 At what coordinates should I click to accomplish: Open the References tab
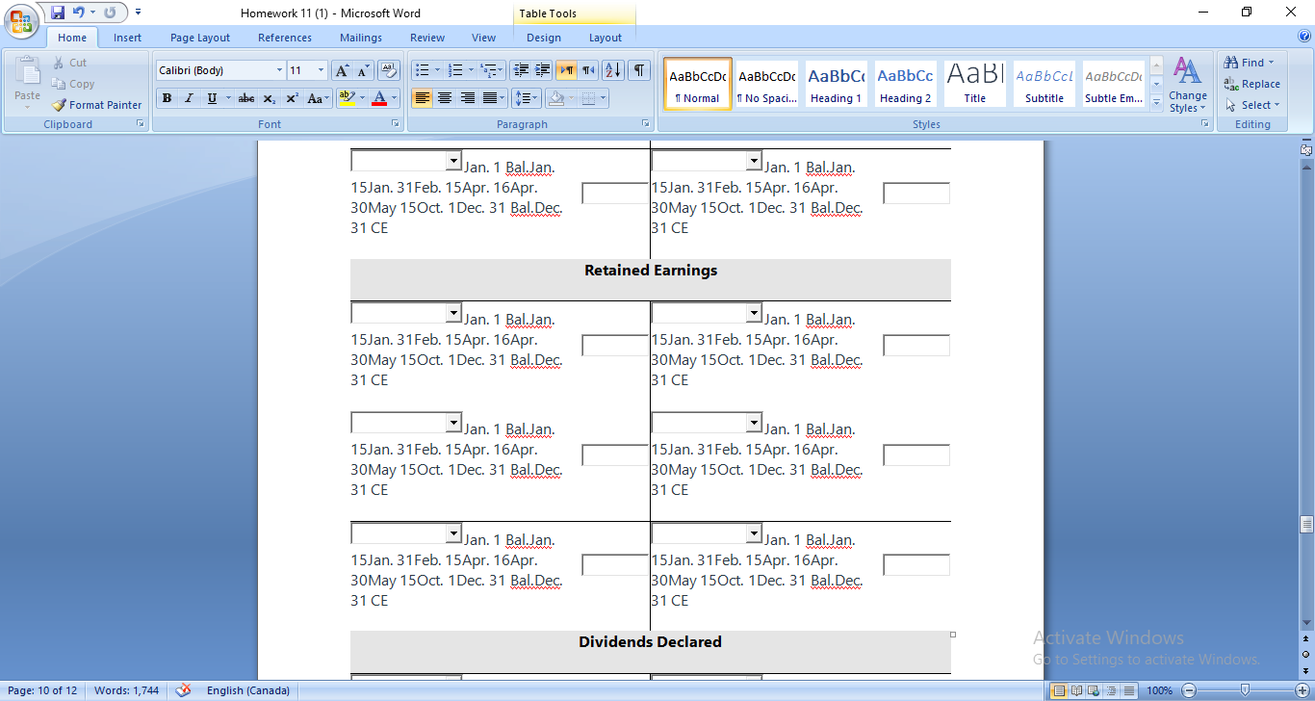285,38
